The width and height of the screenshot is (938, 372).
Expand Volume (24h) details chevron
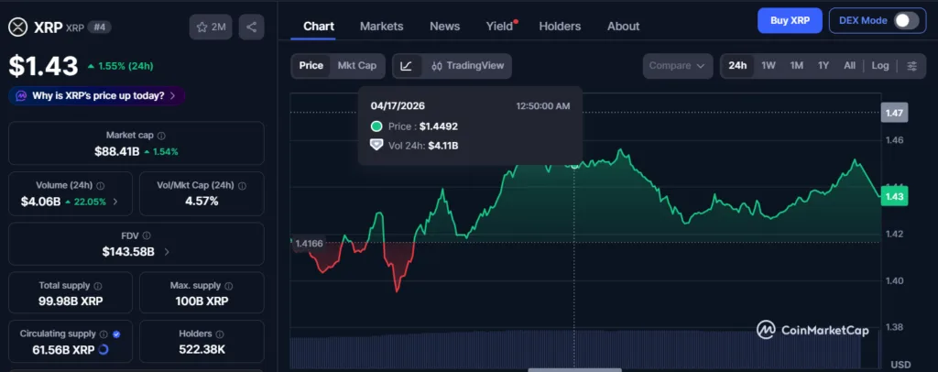pos(115,202)
